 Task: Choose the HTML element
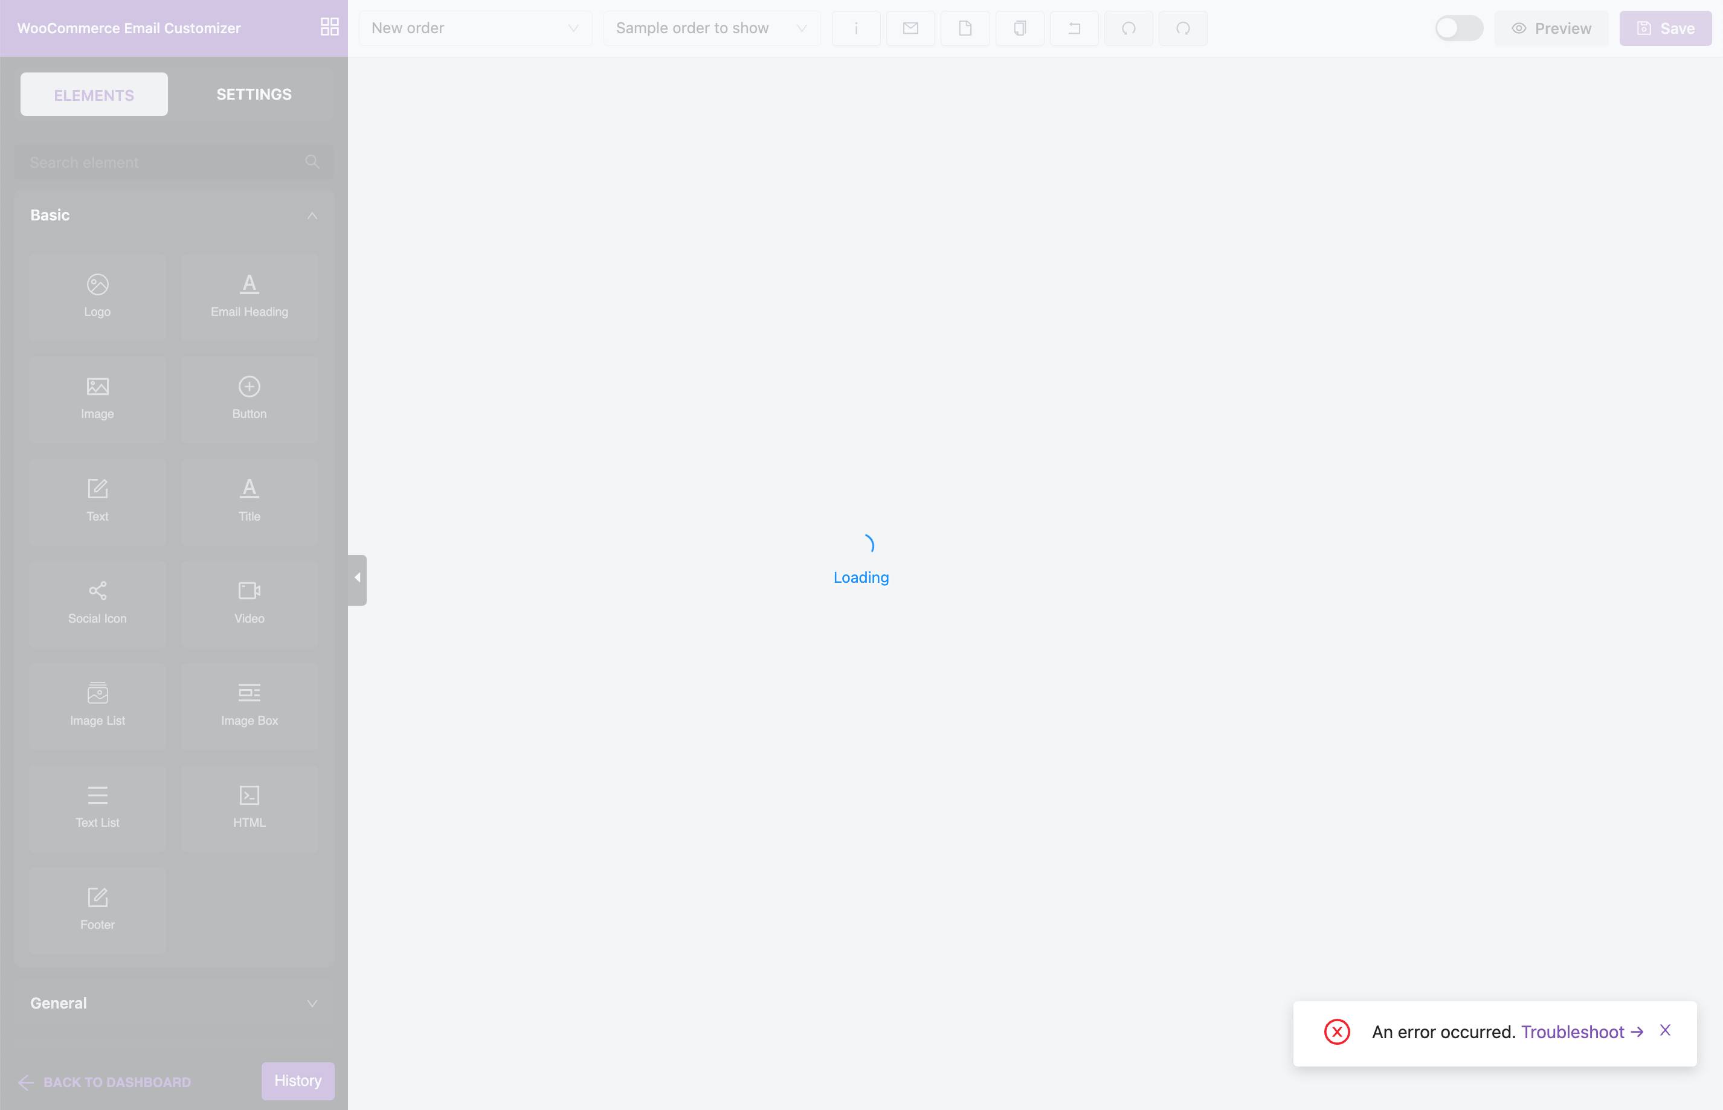point(249,807)
